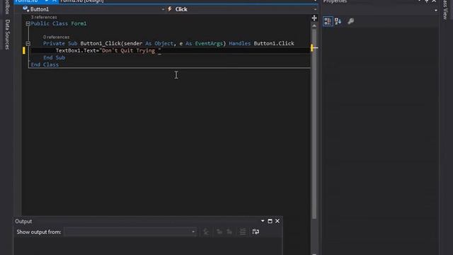The height and width of the screenshot is (255, 453).
Task: Click the End Sub line
Action: tap(54, 57)
